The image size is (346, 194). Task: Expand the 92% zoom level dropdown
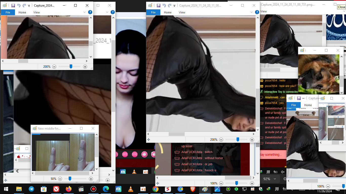275,179
